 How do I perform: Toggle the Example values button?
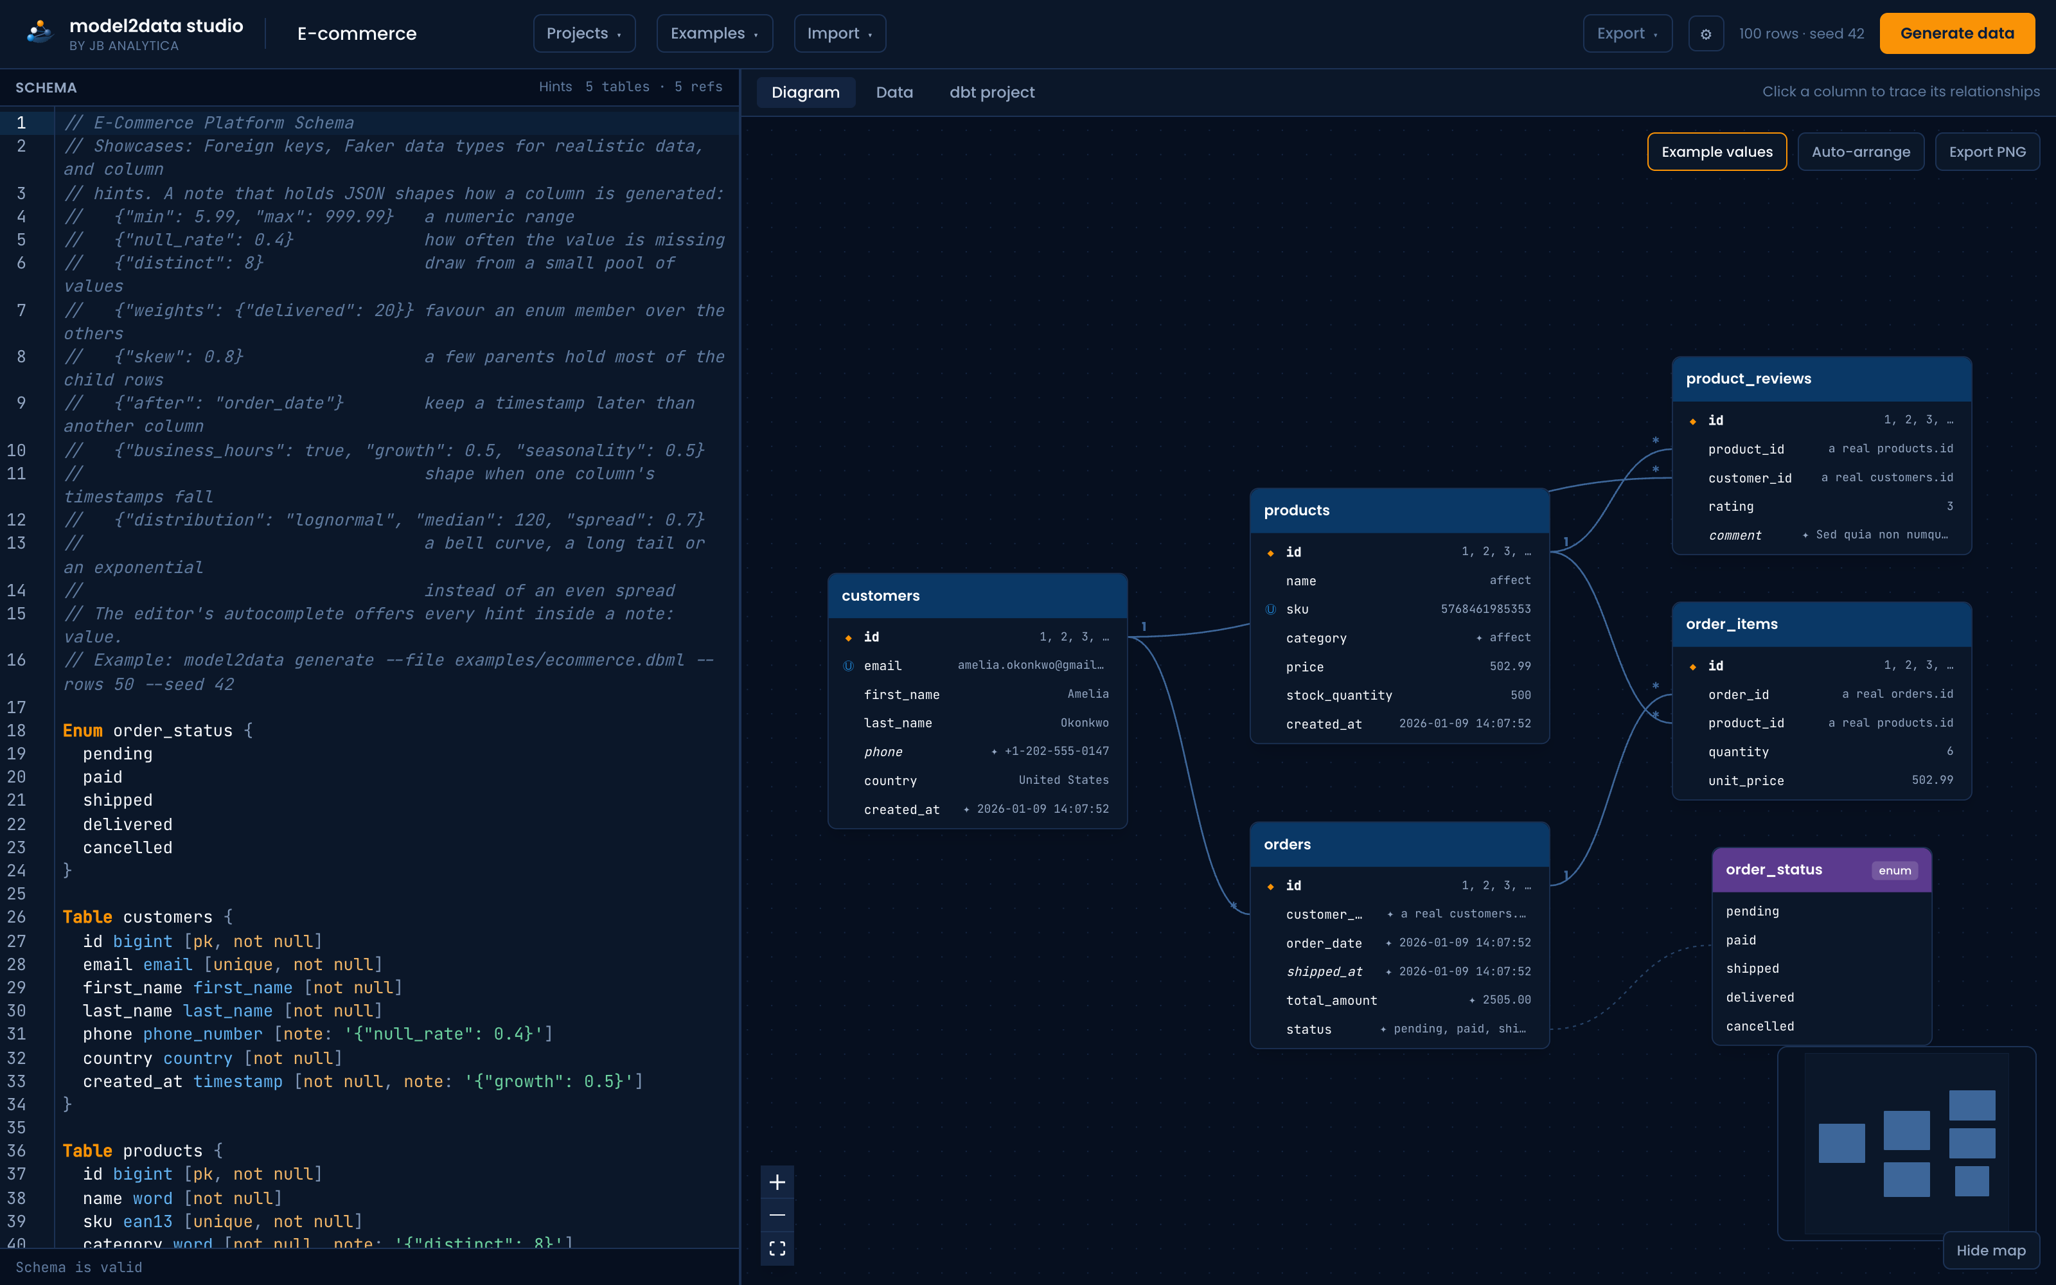click(x=1716, y=151)
